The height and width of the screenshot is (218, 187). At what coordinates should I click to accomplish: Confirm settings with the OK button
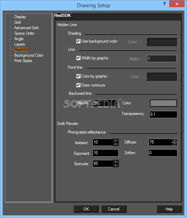[86, 209]
